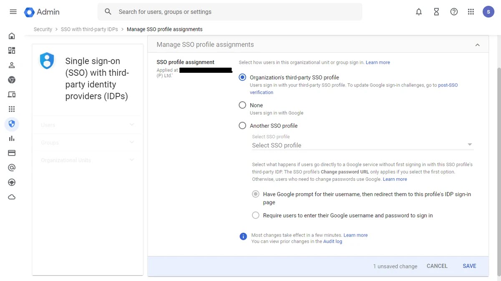Click the SAVE button
This screenshot has width=501, height=281.
(x=469, y=266)
